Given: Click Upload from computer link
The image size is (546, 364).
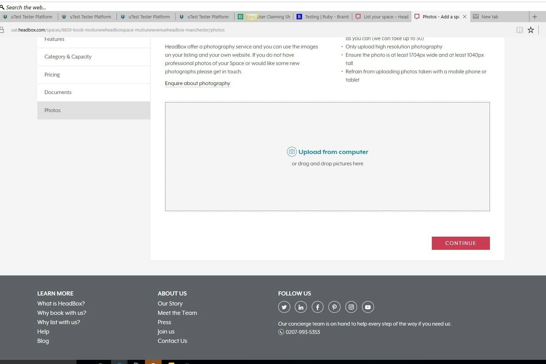Looking at the screenshot, I should pyautogui.click(x=333, y=152).
